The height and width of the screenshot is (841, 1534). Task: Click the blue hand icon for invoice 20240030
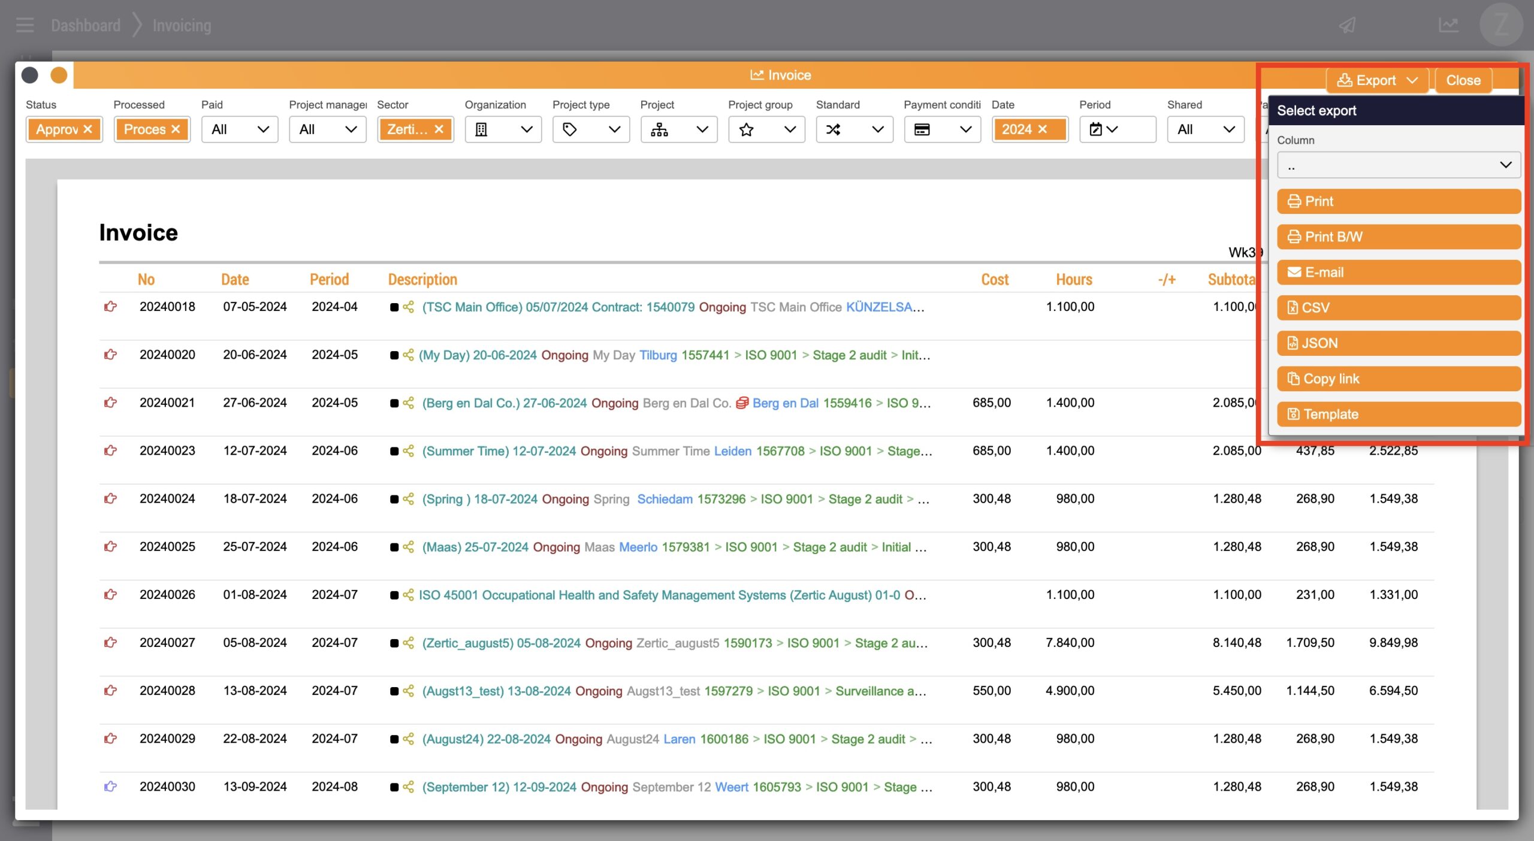[x=110, y=786]
